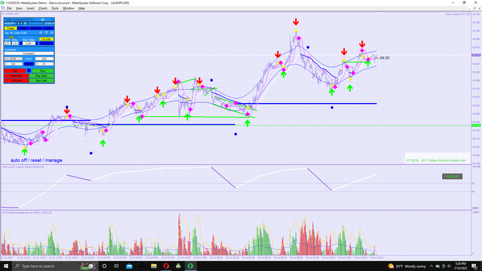The height and width of the screenshot is (271, 482).
Task: Toggle the WAE off button
Action: point(452,176)
